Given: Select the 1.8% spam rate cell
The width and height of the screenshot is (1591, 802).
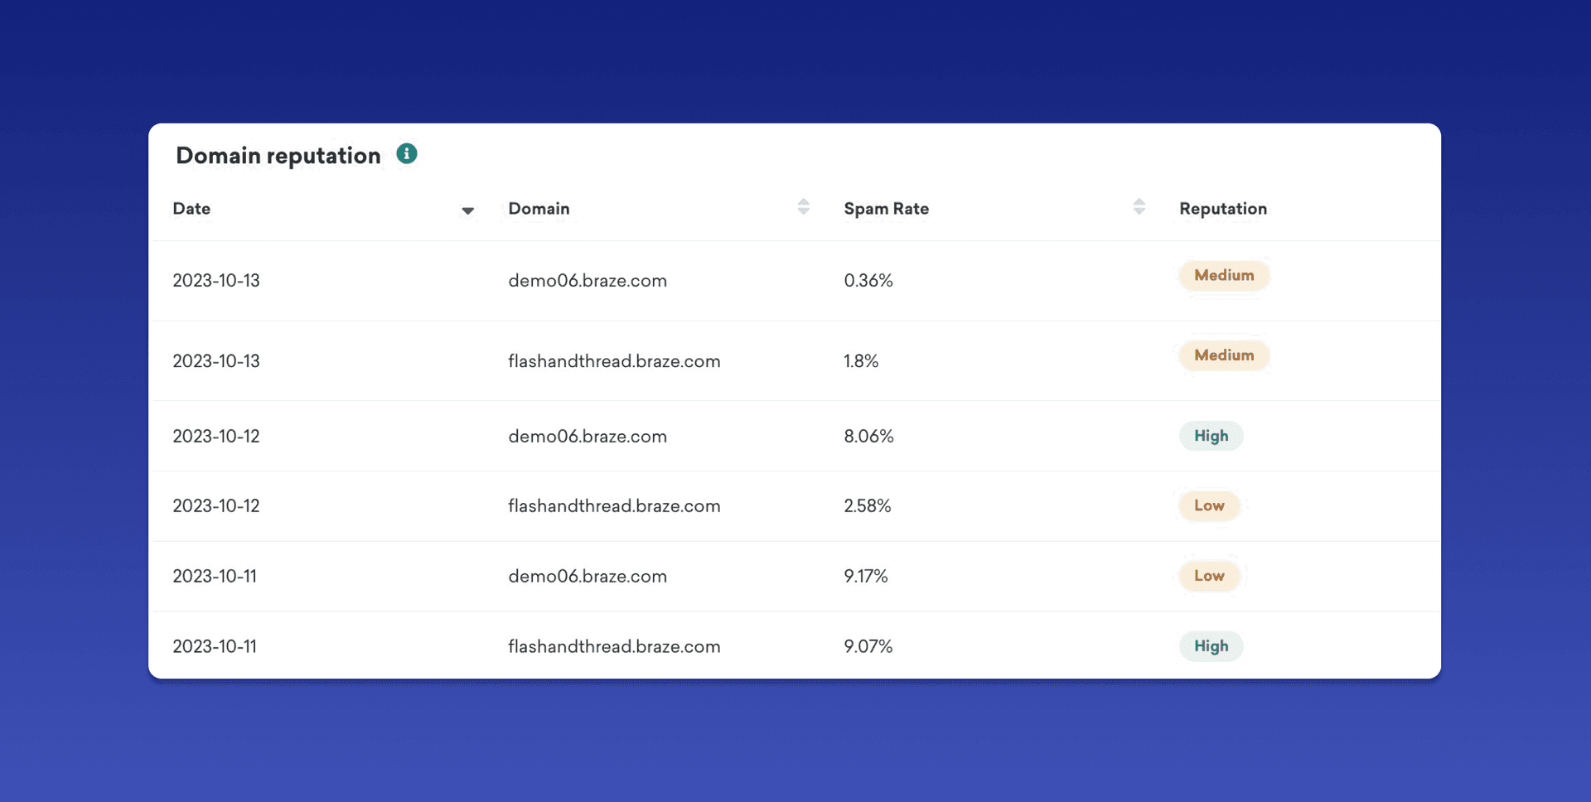Looking at the screenshot, I should [860, 361].
